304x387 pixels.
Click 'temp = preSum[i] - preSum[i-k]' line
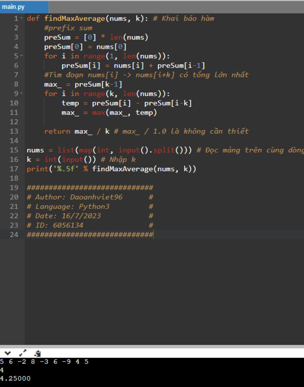pyautogui.click(x=127, y=103)
